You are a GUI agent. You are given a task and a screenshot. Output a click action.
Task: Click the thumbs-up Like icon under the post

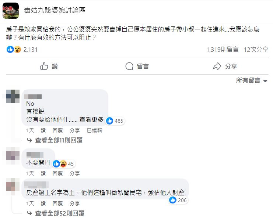coord(44,66)
